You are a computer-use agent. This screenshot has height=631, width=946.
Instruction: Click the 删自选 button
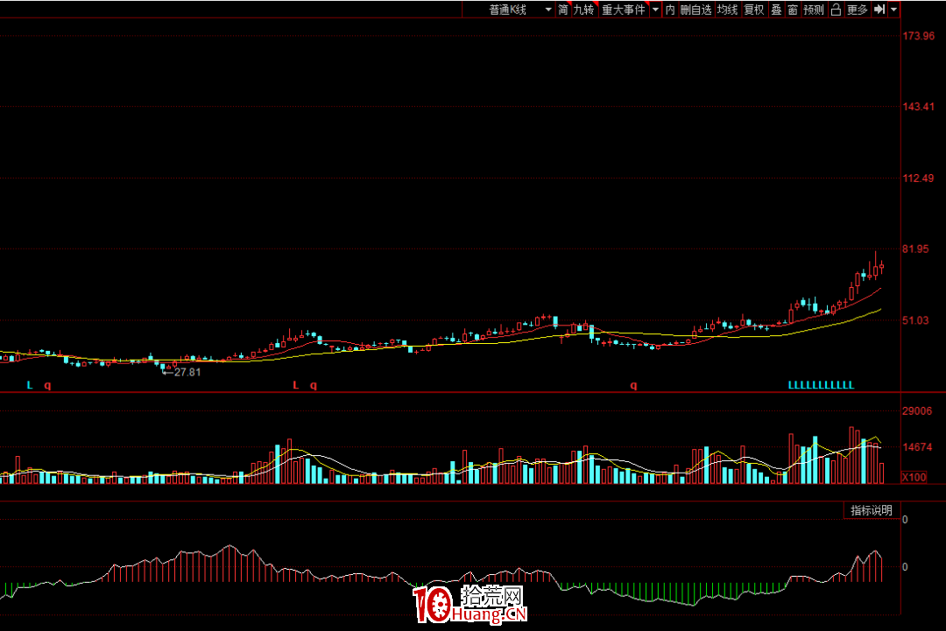pyautogui.click(x=695, y=10)
